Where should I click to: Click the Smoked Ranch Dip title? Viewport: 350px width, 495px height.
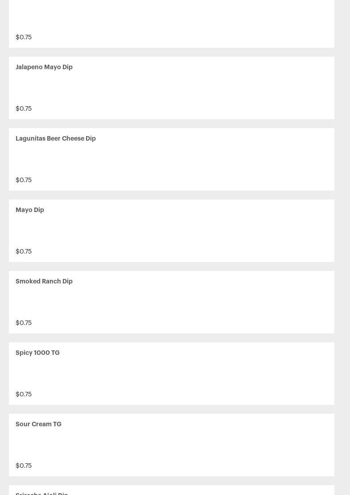click(x=44, y=281)
